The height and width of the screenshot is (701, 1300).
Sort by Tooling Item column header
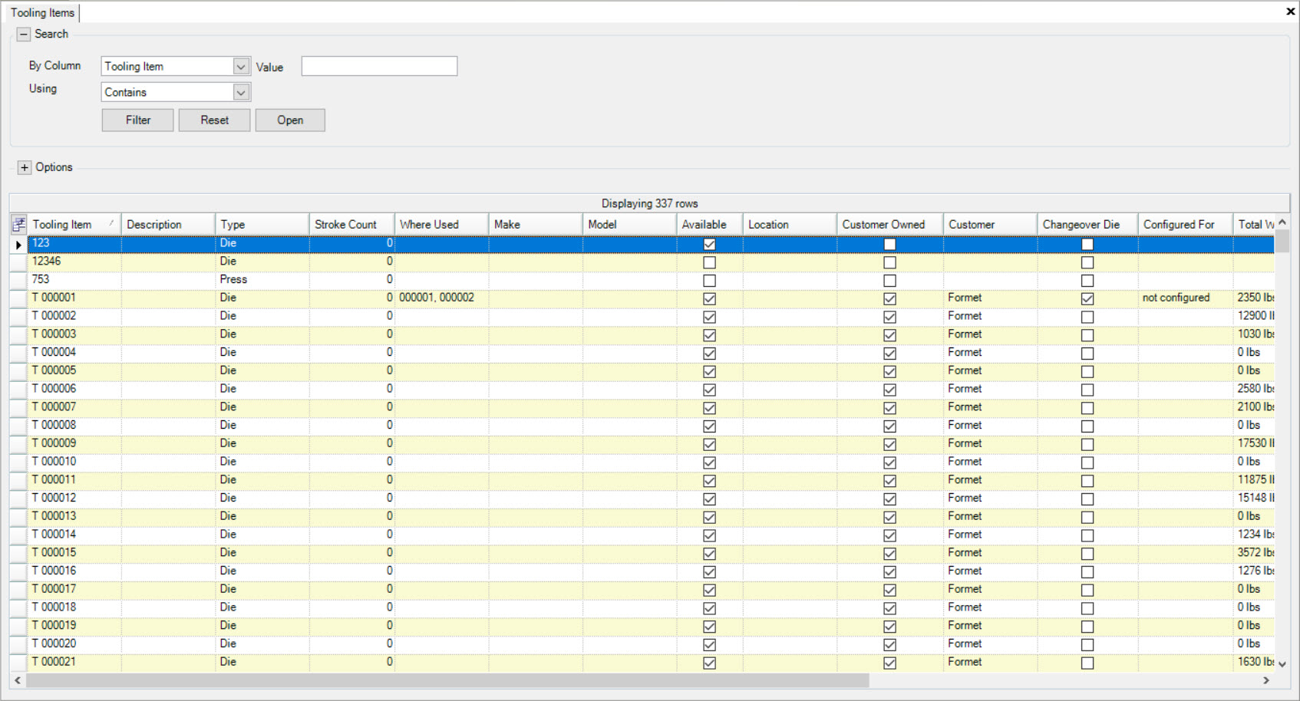74,225
